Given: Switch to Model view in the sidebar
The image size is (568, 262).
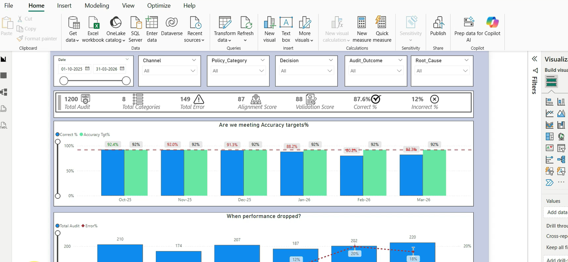Looking at the screenshot, I should click(x=4, y=92).
